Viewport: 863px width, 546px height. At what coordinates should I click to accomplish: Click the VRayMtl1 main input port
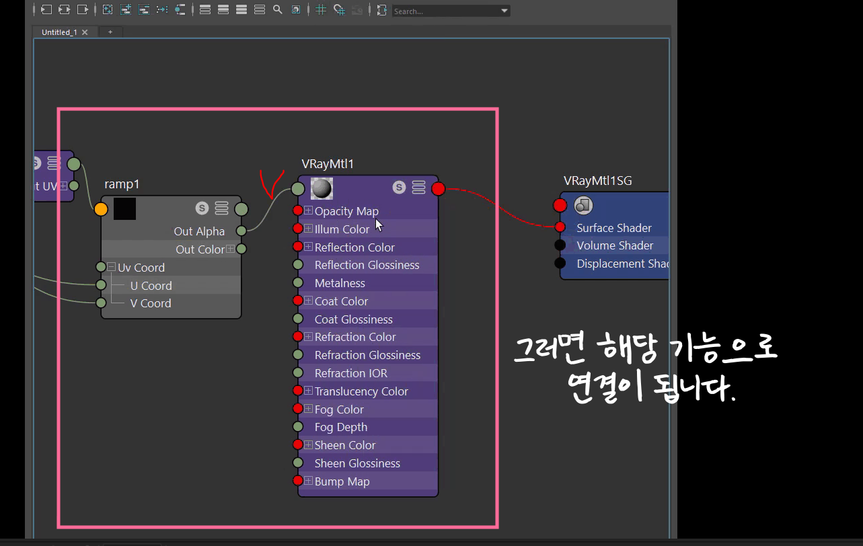point(298,189)
